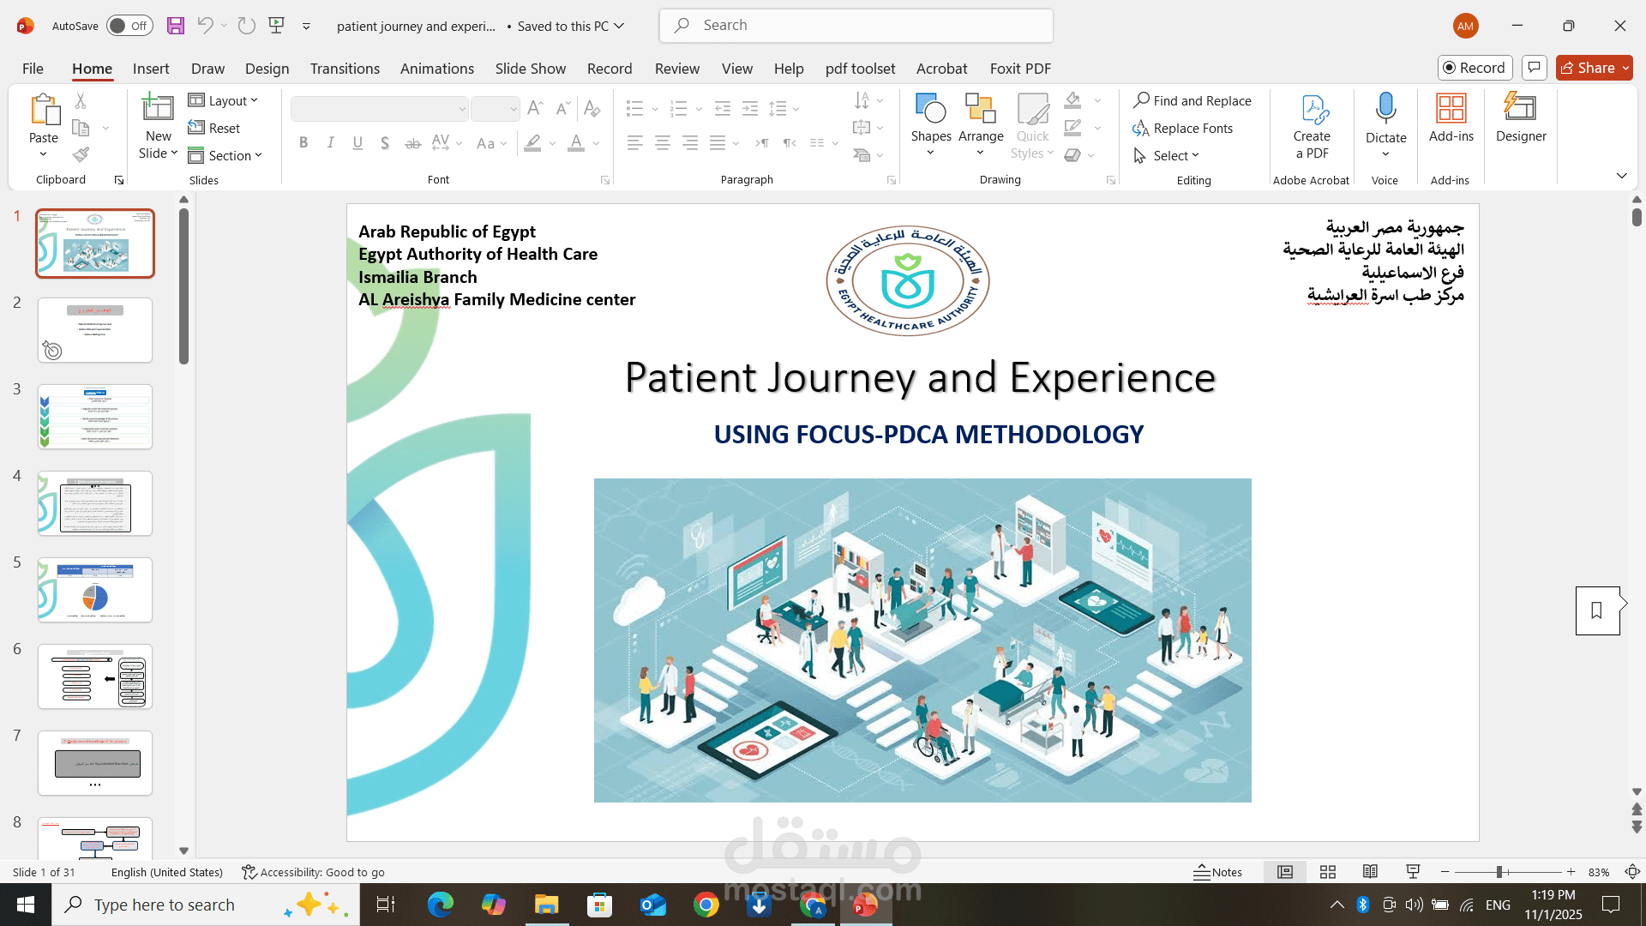Click Create a PDF icon
Viewport: 1646px width, 926px height.
1312,125
